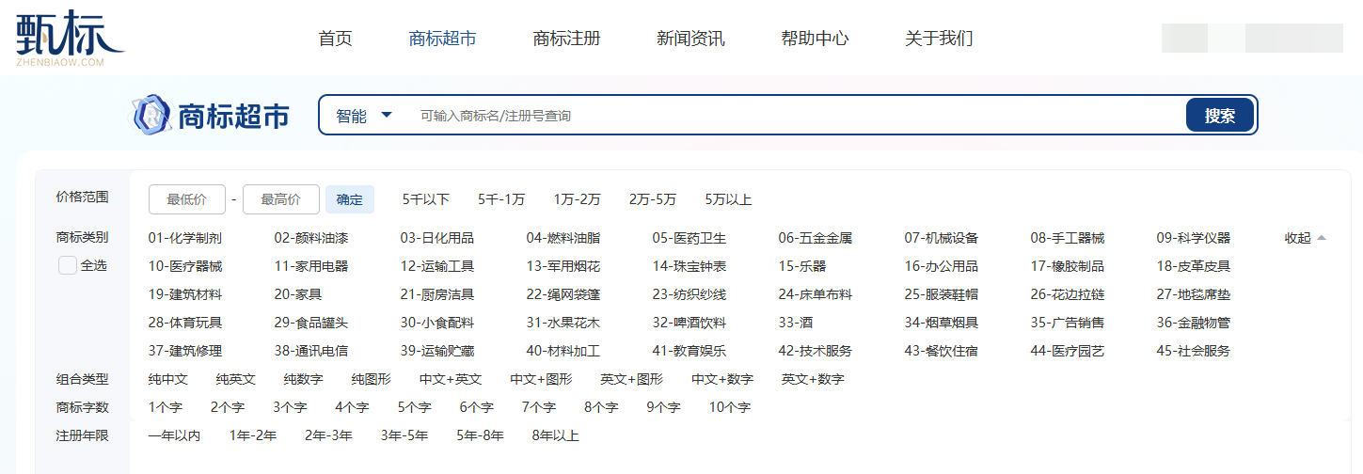The height and width of the screenshot is (474, 1363).
Task: Open the 商标注册 navigation menu item
Action: tap(566, 39)
